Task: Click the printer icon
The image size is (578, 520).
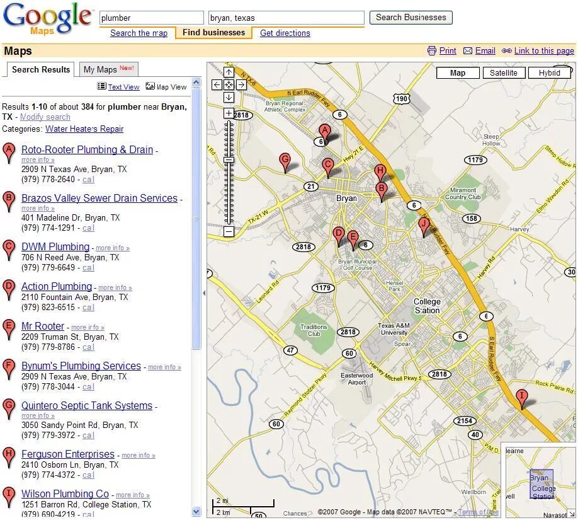Action: pyautogui.click(x=432, y=51)
